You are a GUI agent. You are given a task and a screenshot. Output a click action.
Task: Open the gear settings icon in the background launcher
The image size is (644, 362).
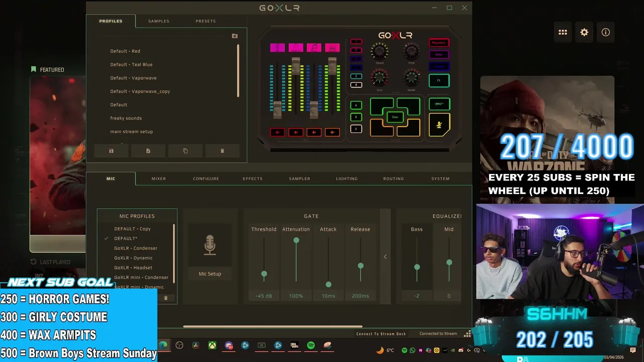tap(584, 32)
